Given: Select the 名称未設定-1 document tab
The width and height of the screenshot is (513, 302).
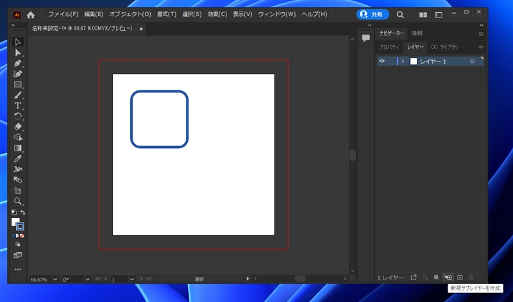Looking at the screenshot, I should pos(82,28).
